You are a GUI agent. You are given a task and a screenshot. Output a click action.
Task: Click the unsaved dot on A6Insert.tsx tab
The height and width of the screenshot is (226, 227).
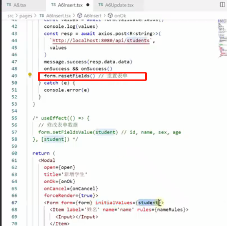click(88, 5)
